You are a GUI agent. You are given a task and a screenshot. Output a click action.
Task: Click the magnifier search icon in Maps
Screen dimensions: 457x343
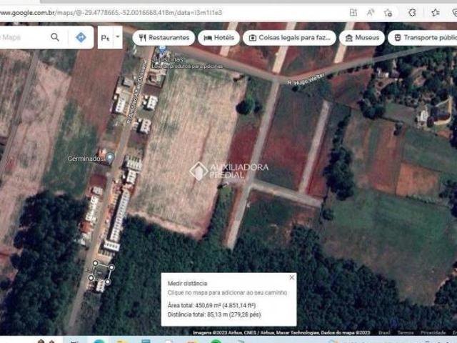[55, 37]
